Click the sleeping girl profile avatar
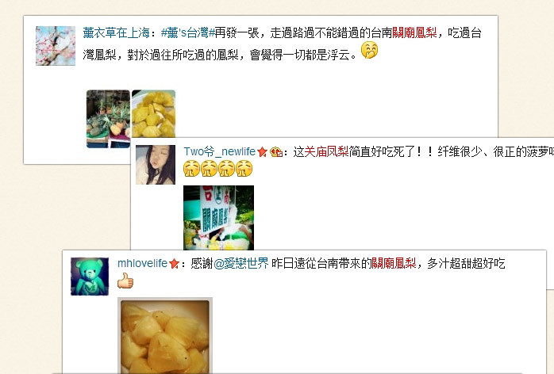Viewport: 554px width, 374px height. tap(156, 165)
